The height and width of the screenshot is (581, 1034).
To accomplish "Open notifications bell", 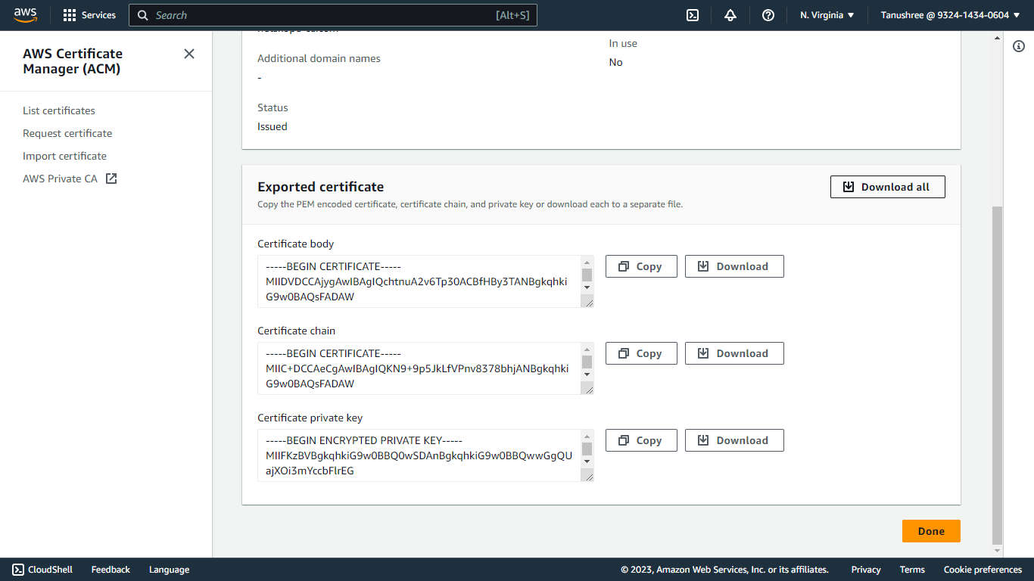I will (x=730, y=15).
